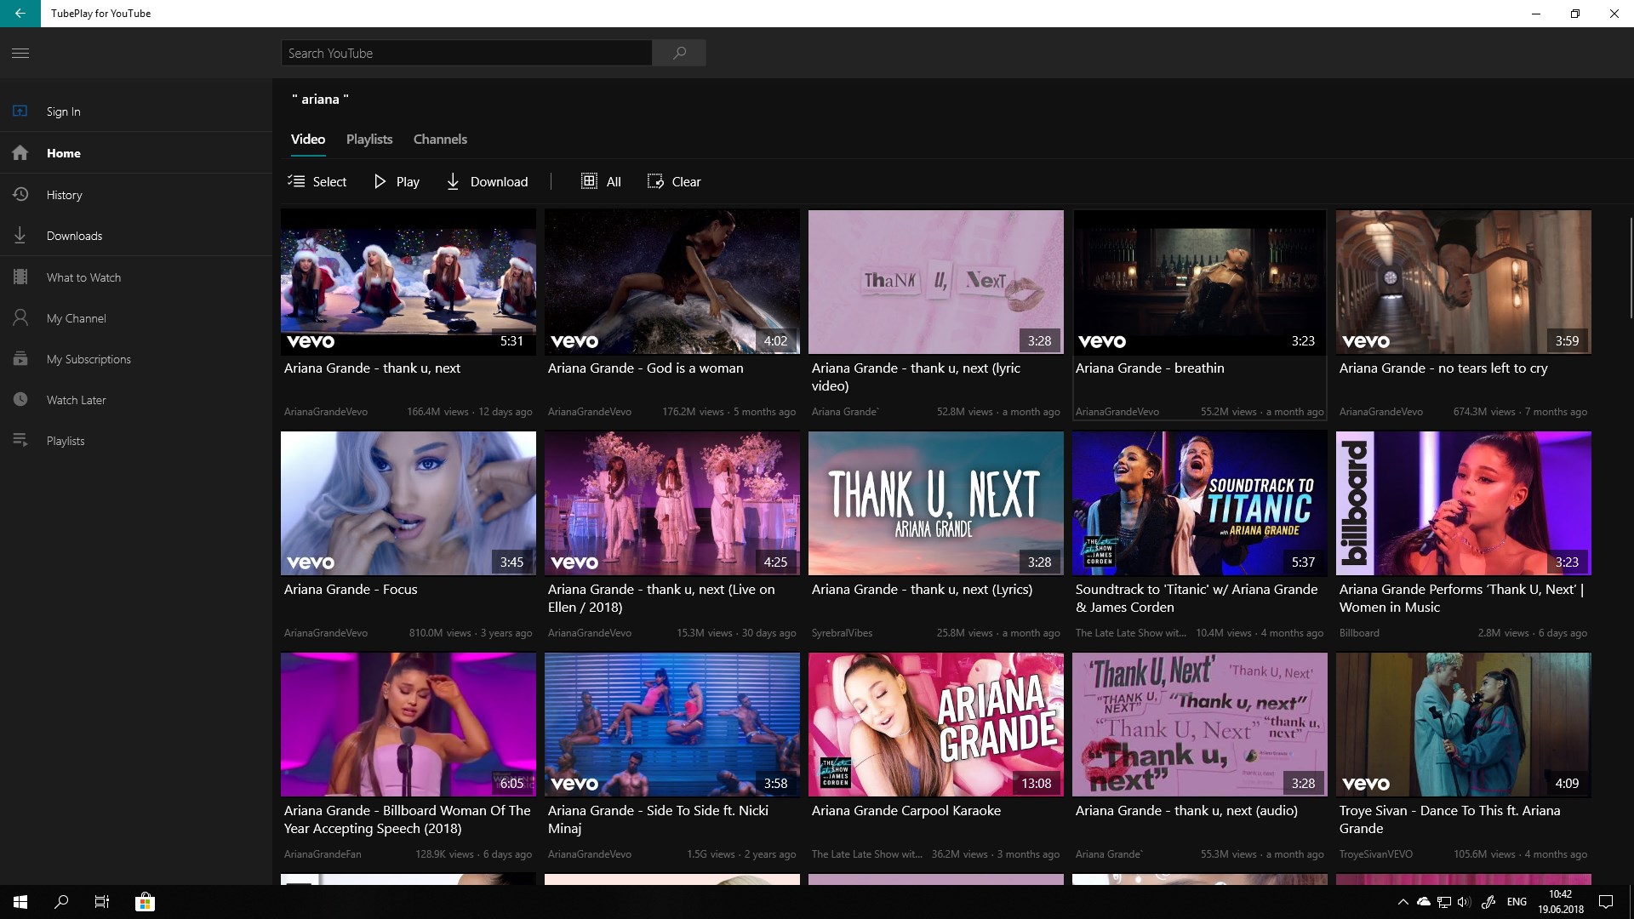Switch to the Playlists tab
1634x919 pixels.
click(x=369, y=140)
